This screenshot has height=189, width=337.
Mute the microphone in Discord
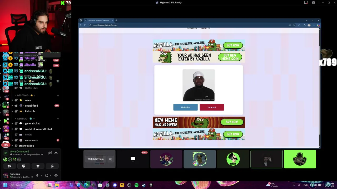click(37, 175)
